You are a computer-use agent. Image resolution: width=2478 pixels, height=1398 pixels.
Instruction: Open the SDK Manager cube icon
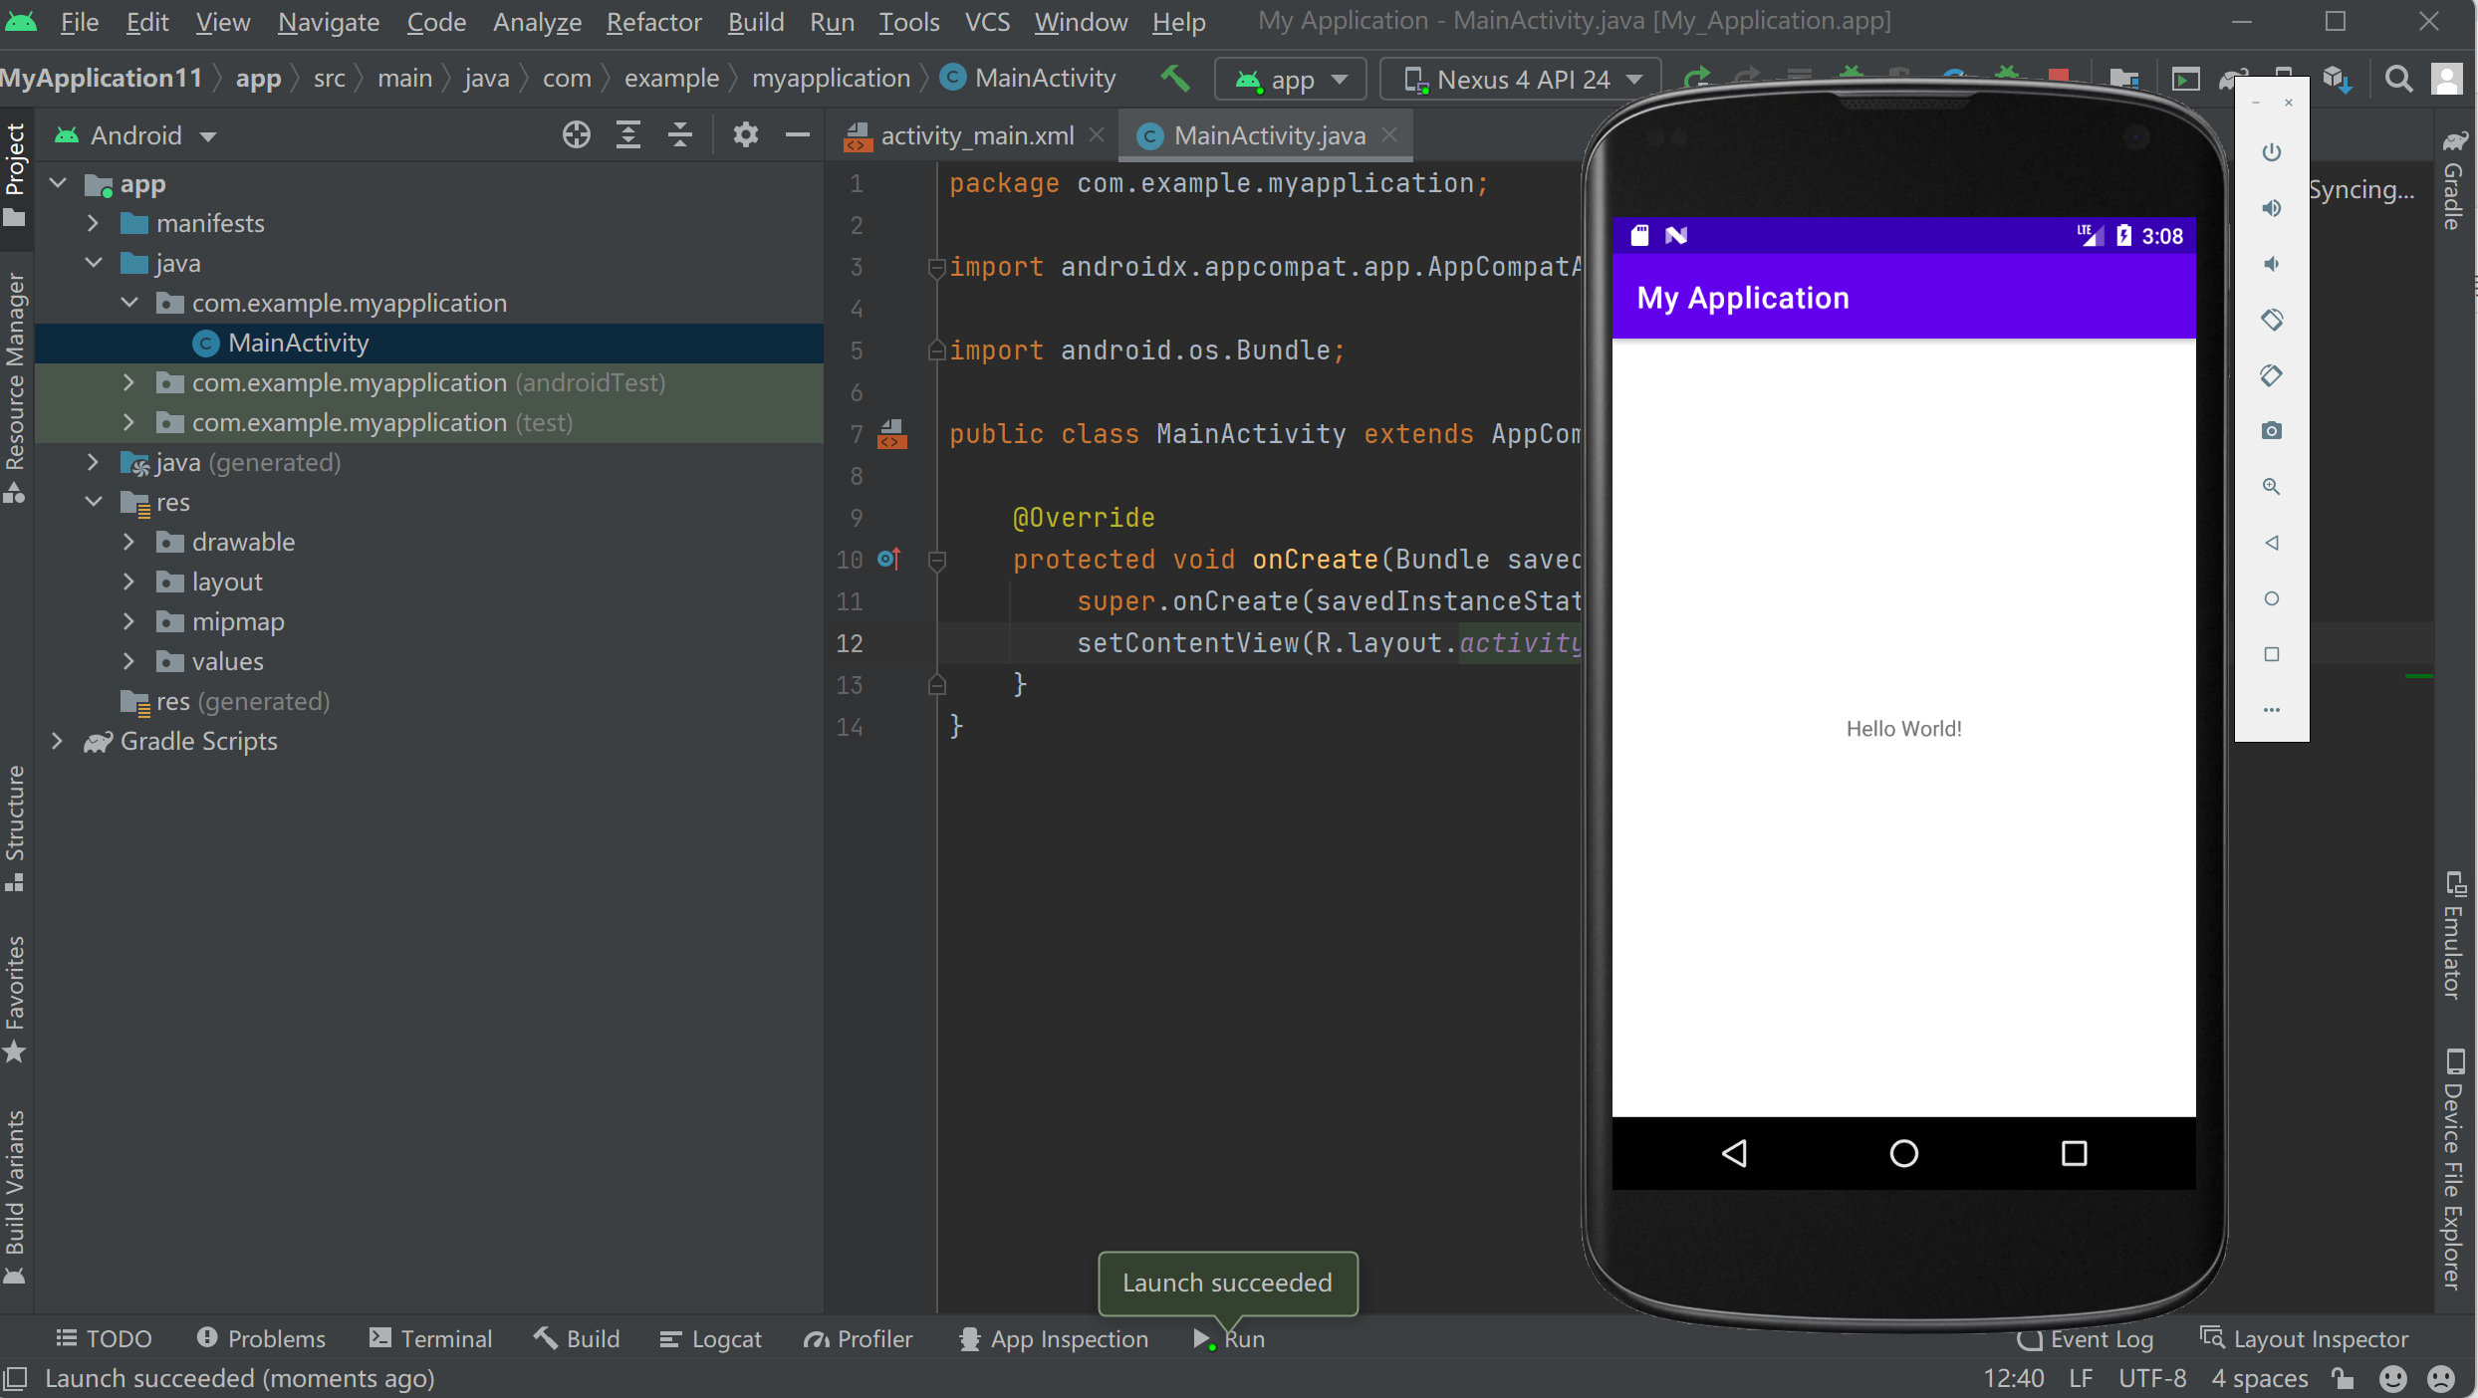(2337, 79)
